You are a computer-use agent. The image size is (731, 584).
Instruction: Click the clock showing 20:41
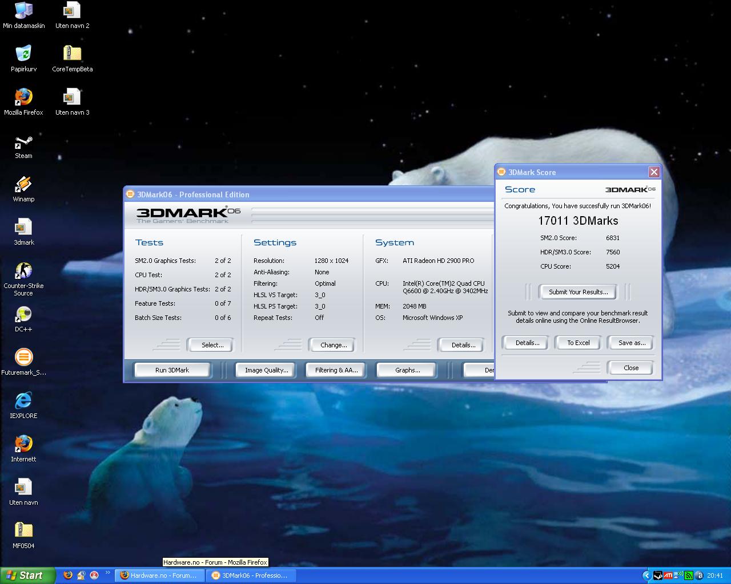714,575
